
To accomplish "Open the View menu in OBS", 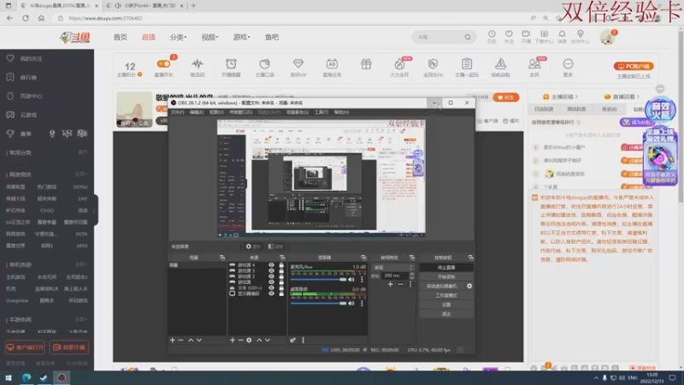I will [216, 112].
